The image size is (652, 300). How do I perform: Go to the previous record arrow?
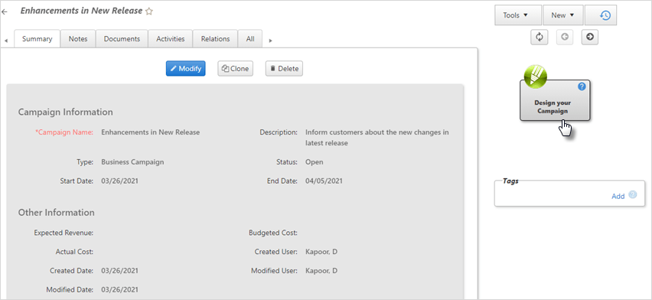[565, 37]
